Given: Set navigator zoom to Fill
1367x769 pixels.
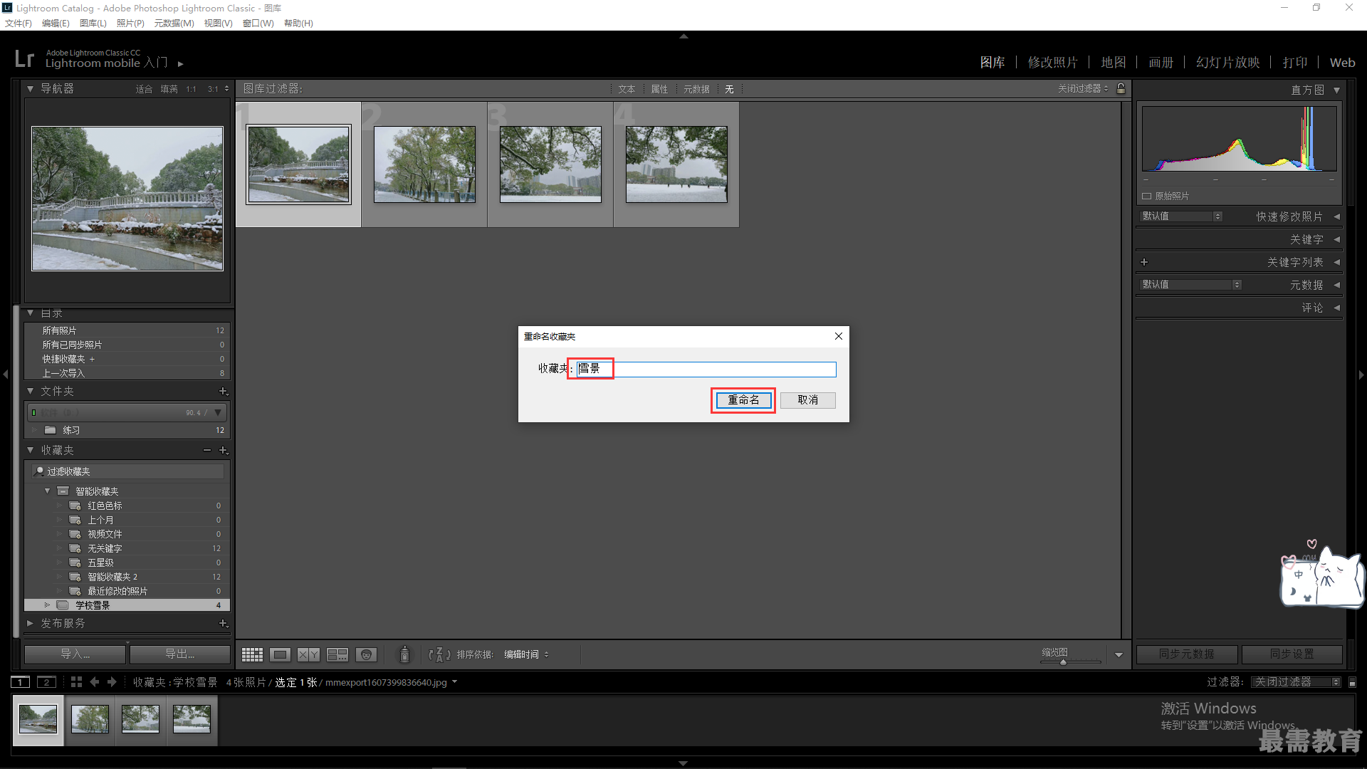Looking at the screenshot, I should point(169,89).
